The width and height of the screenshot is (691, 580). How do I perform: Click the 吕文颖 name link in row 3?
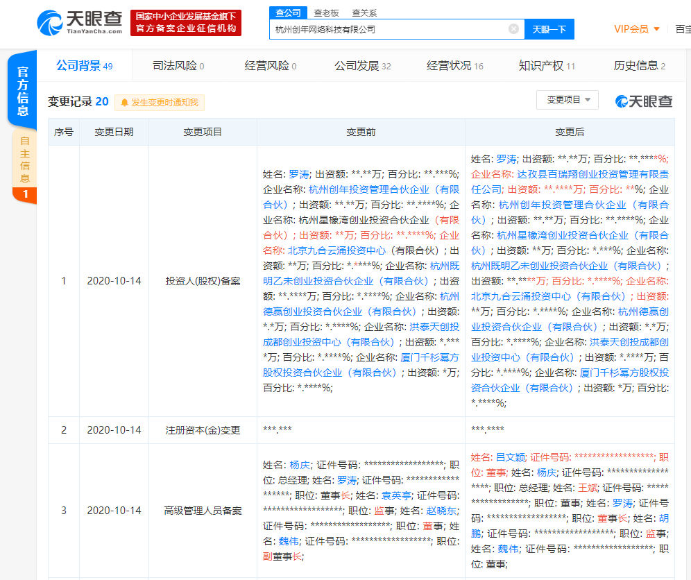coord(510,457)
